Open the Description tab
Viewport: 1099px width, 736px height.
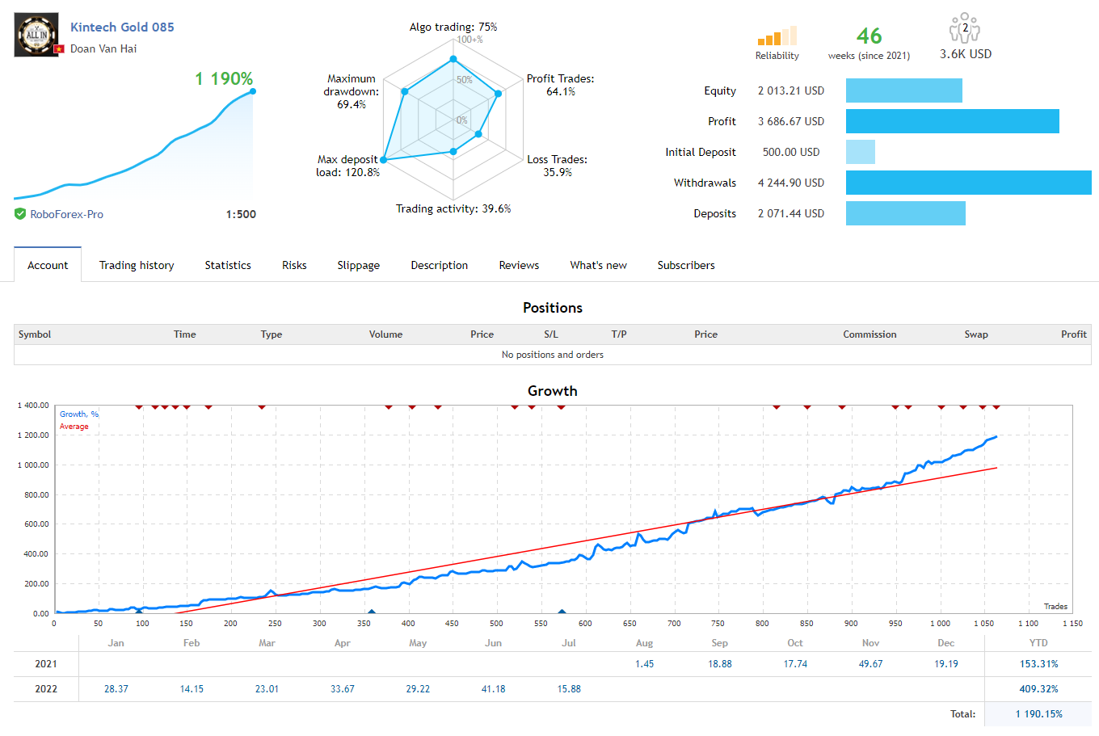(x=440, y=265)
